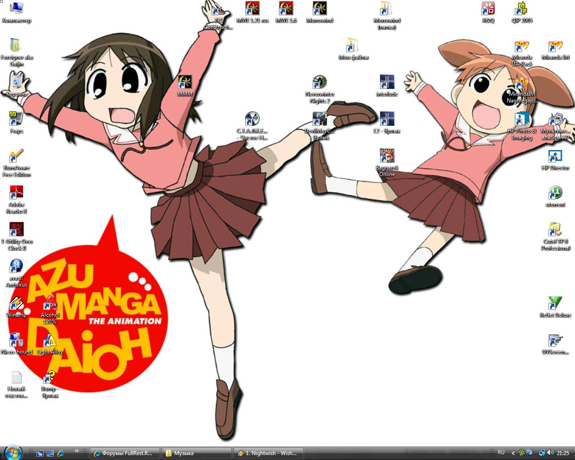Open the Мои файлы folder
The height and width of the screenshot is (460, 575).
353,49
